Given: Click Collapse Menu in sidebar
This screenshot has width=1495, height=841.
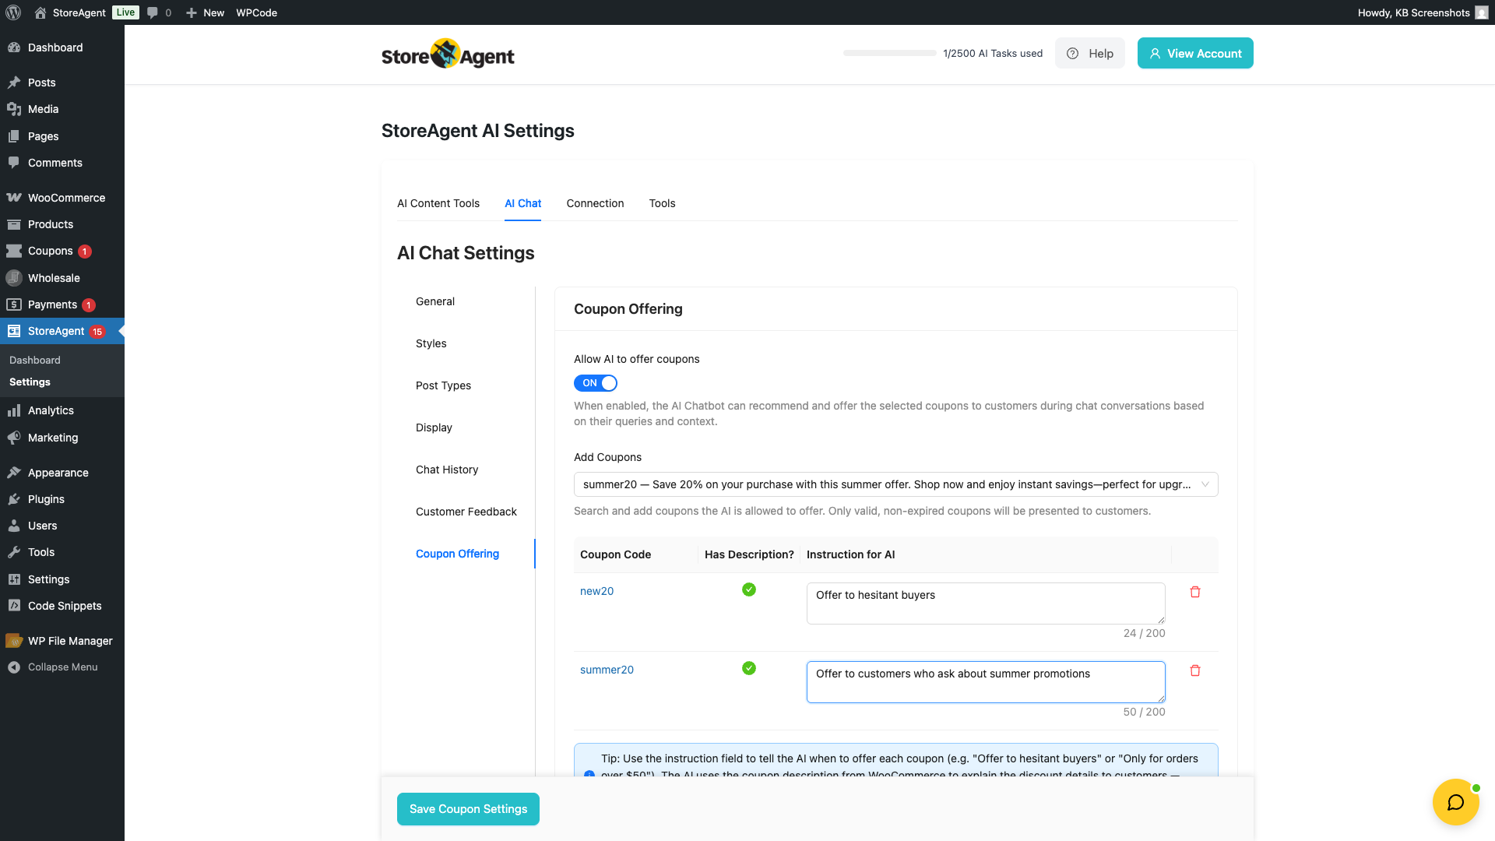Looking at the screenshot, I should [62, 667].
